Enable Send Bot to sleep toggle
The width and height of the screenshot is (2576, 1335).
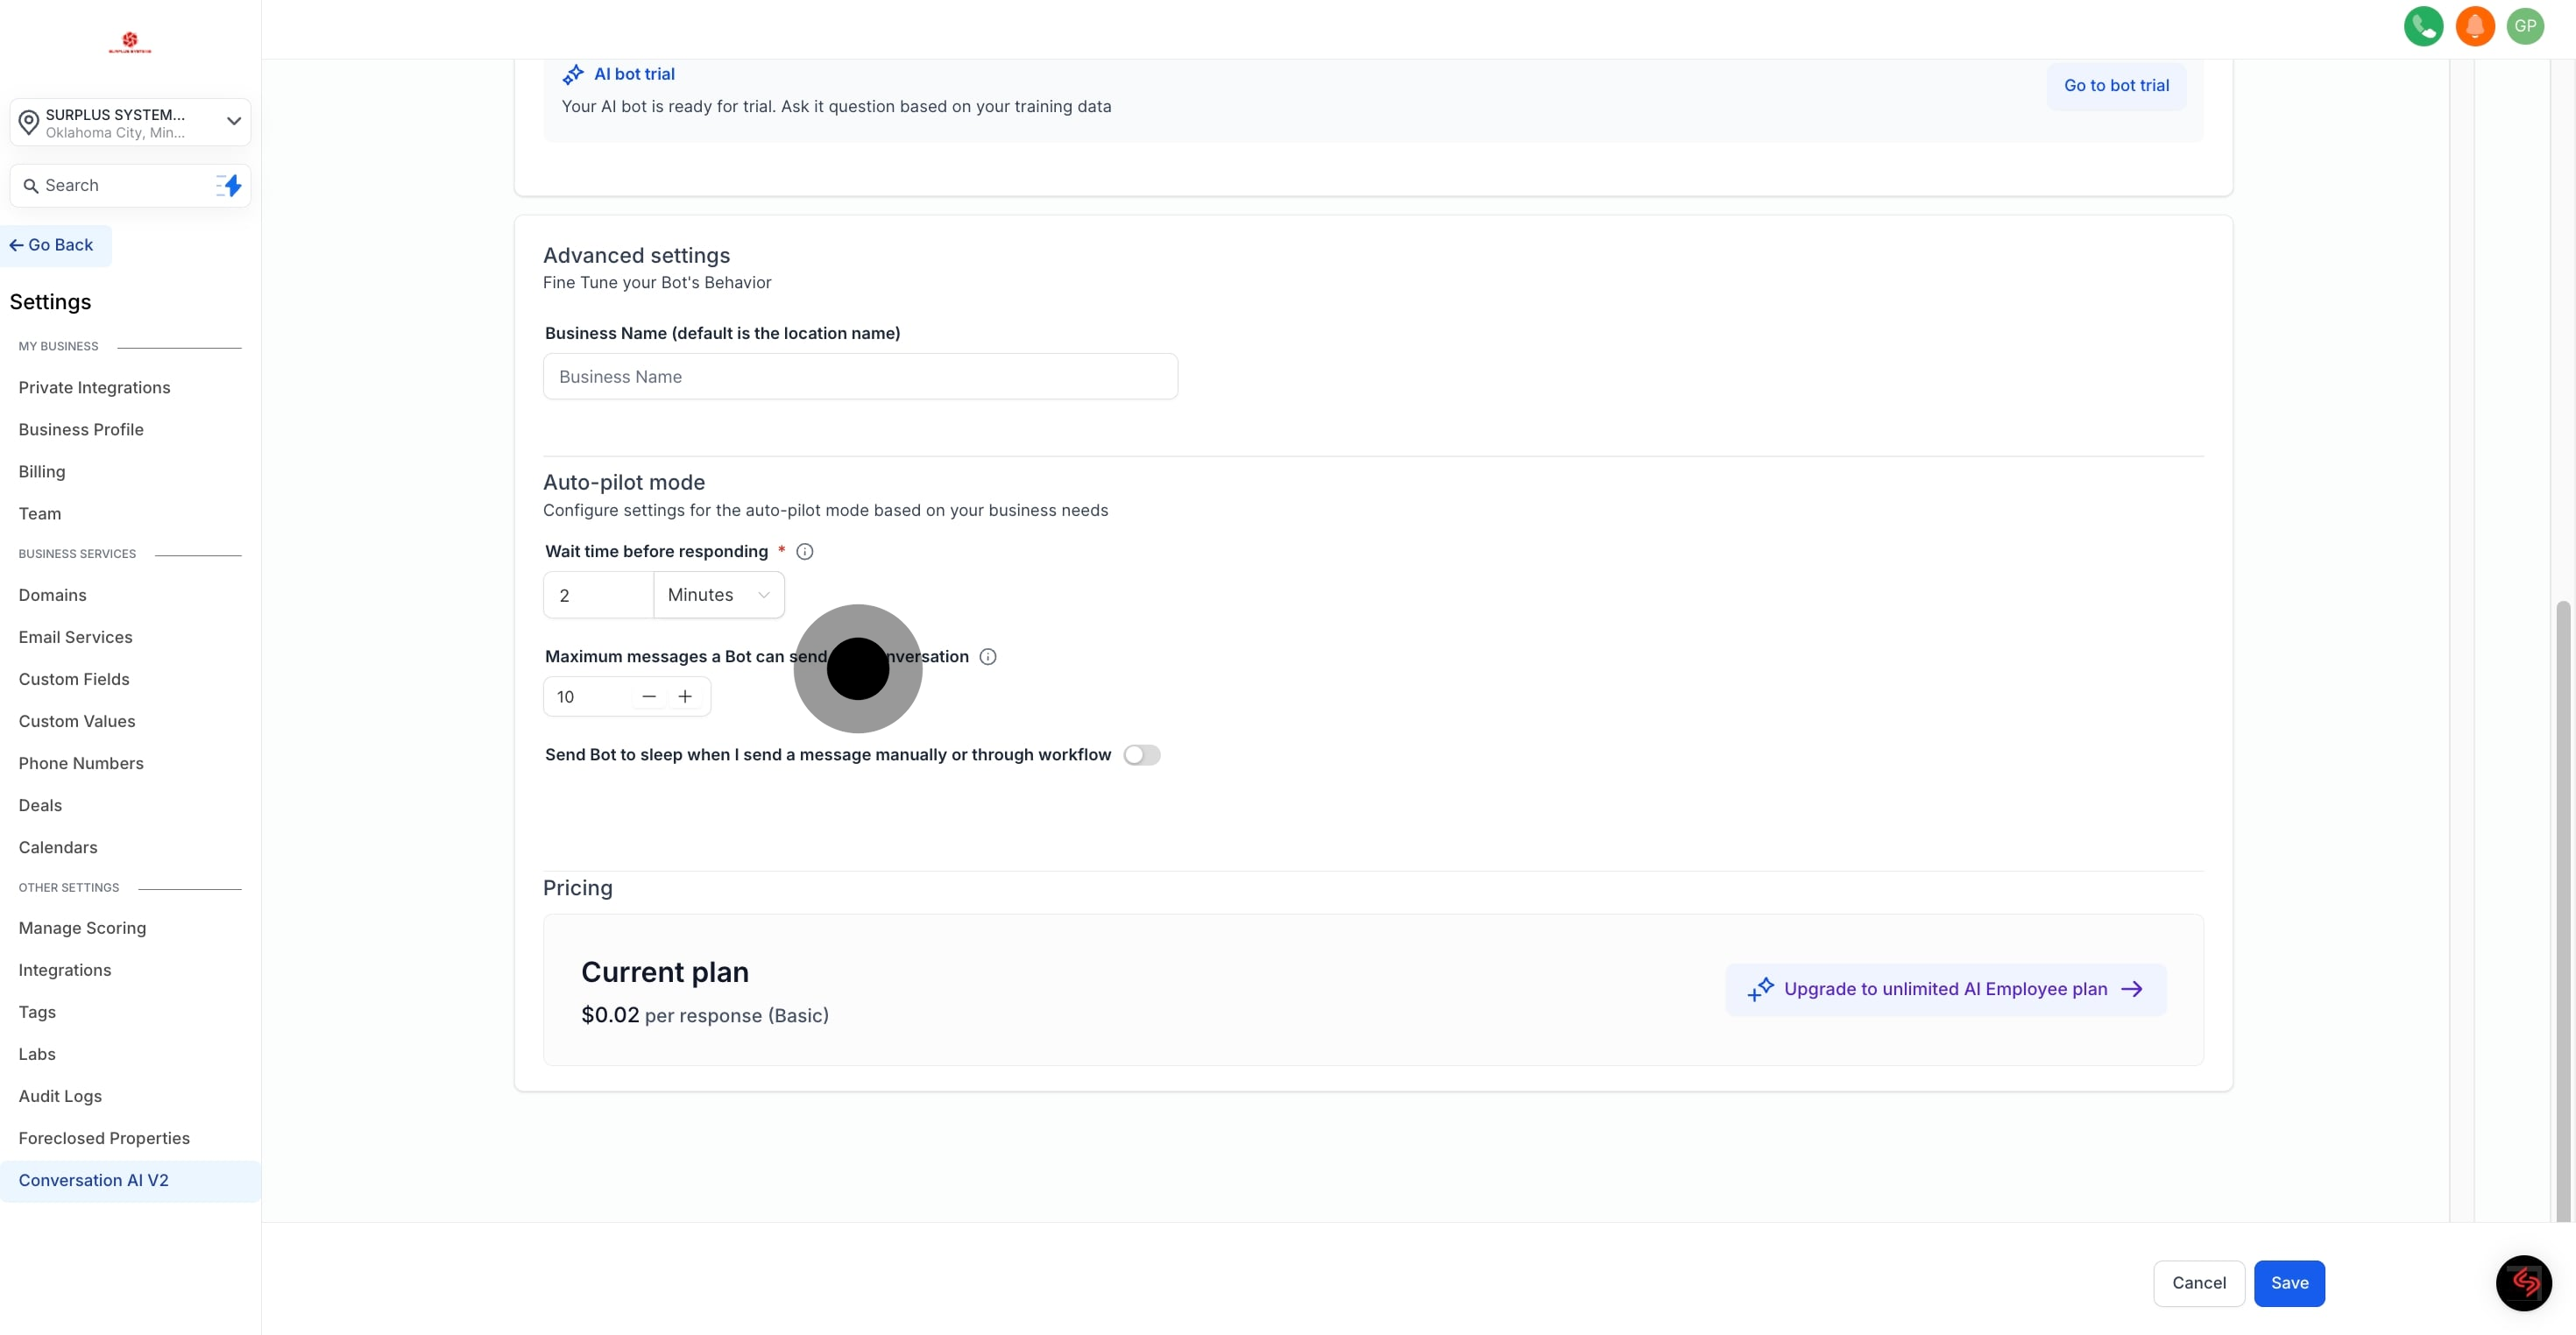coord(1142,754)
